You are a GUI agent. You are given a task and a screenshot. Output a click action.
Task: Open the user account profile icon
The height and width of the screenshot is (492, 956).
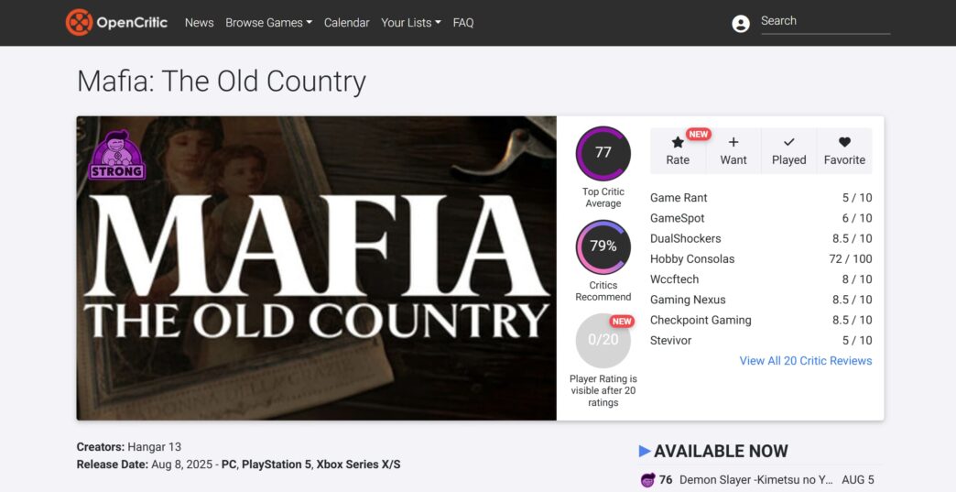[741, 24]
